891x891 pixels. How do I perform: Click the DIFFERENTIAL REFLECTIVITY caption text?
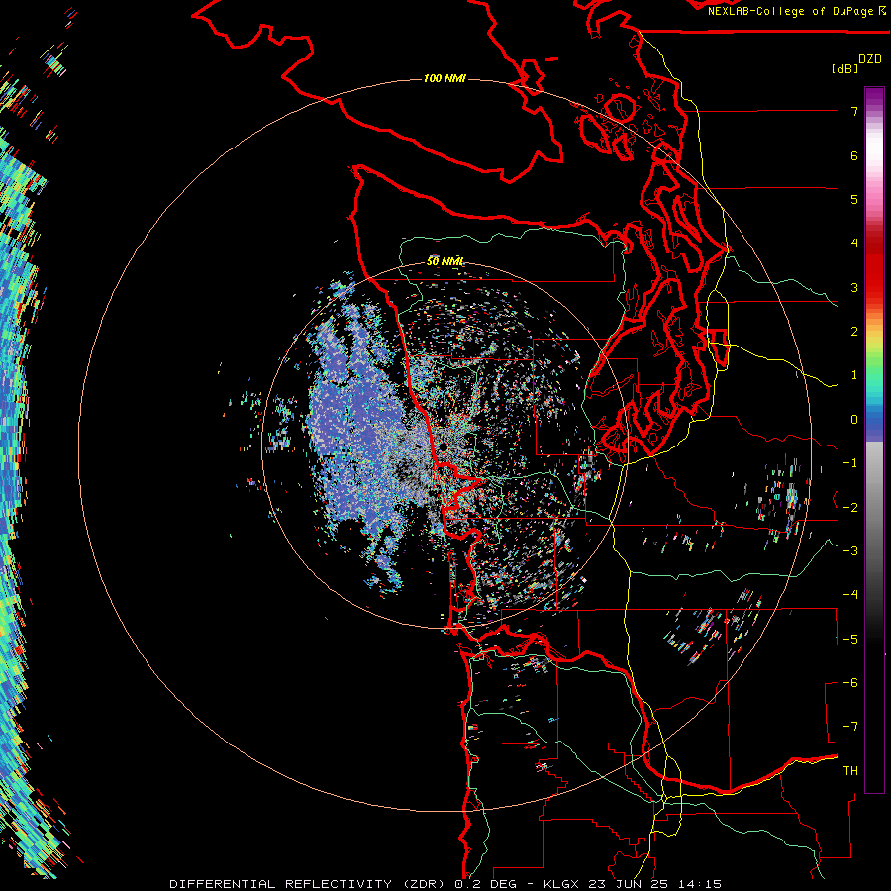pos(281,884)
